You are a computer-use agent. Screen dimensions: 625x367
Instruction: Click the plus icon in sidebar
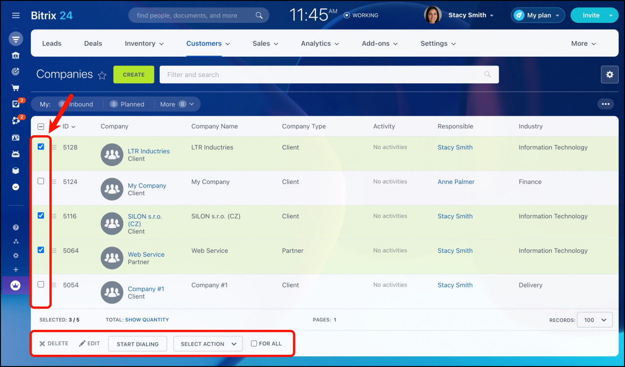click(16, 269)
